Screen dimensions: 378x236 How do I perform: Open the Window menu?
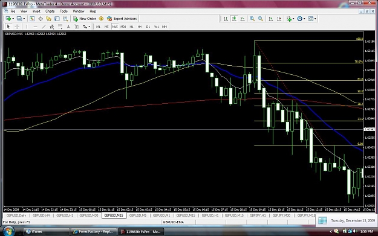[79, 11]
